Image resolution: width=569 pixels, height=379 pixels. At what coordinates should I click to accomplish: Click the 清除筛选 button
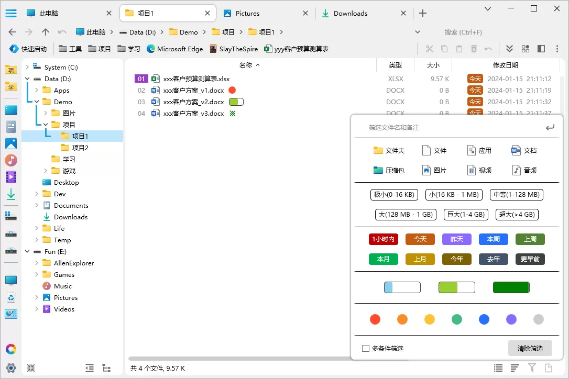click(x=530, y=348)
